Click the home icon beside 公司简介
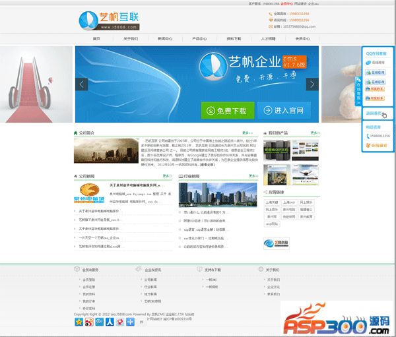396x337 pixels. click(75, 133)
